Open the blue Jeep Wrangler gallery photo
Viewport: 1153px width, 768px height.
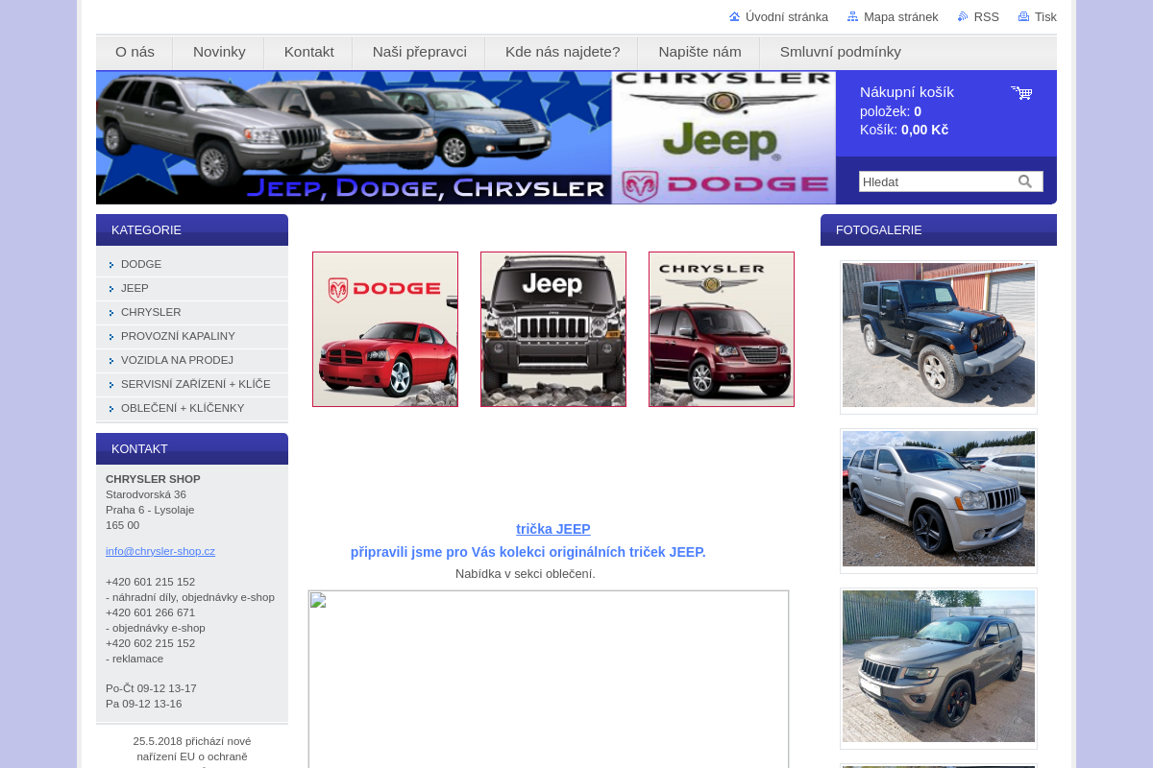coord(939,336)
